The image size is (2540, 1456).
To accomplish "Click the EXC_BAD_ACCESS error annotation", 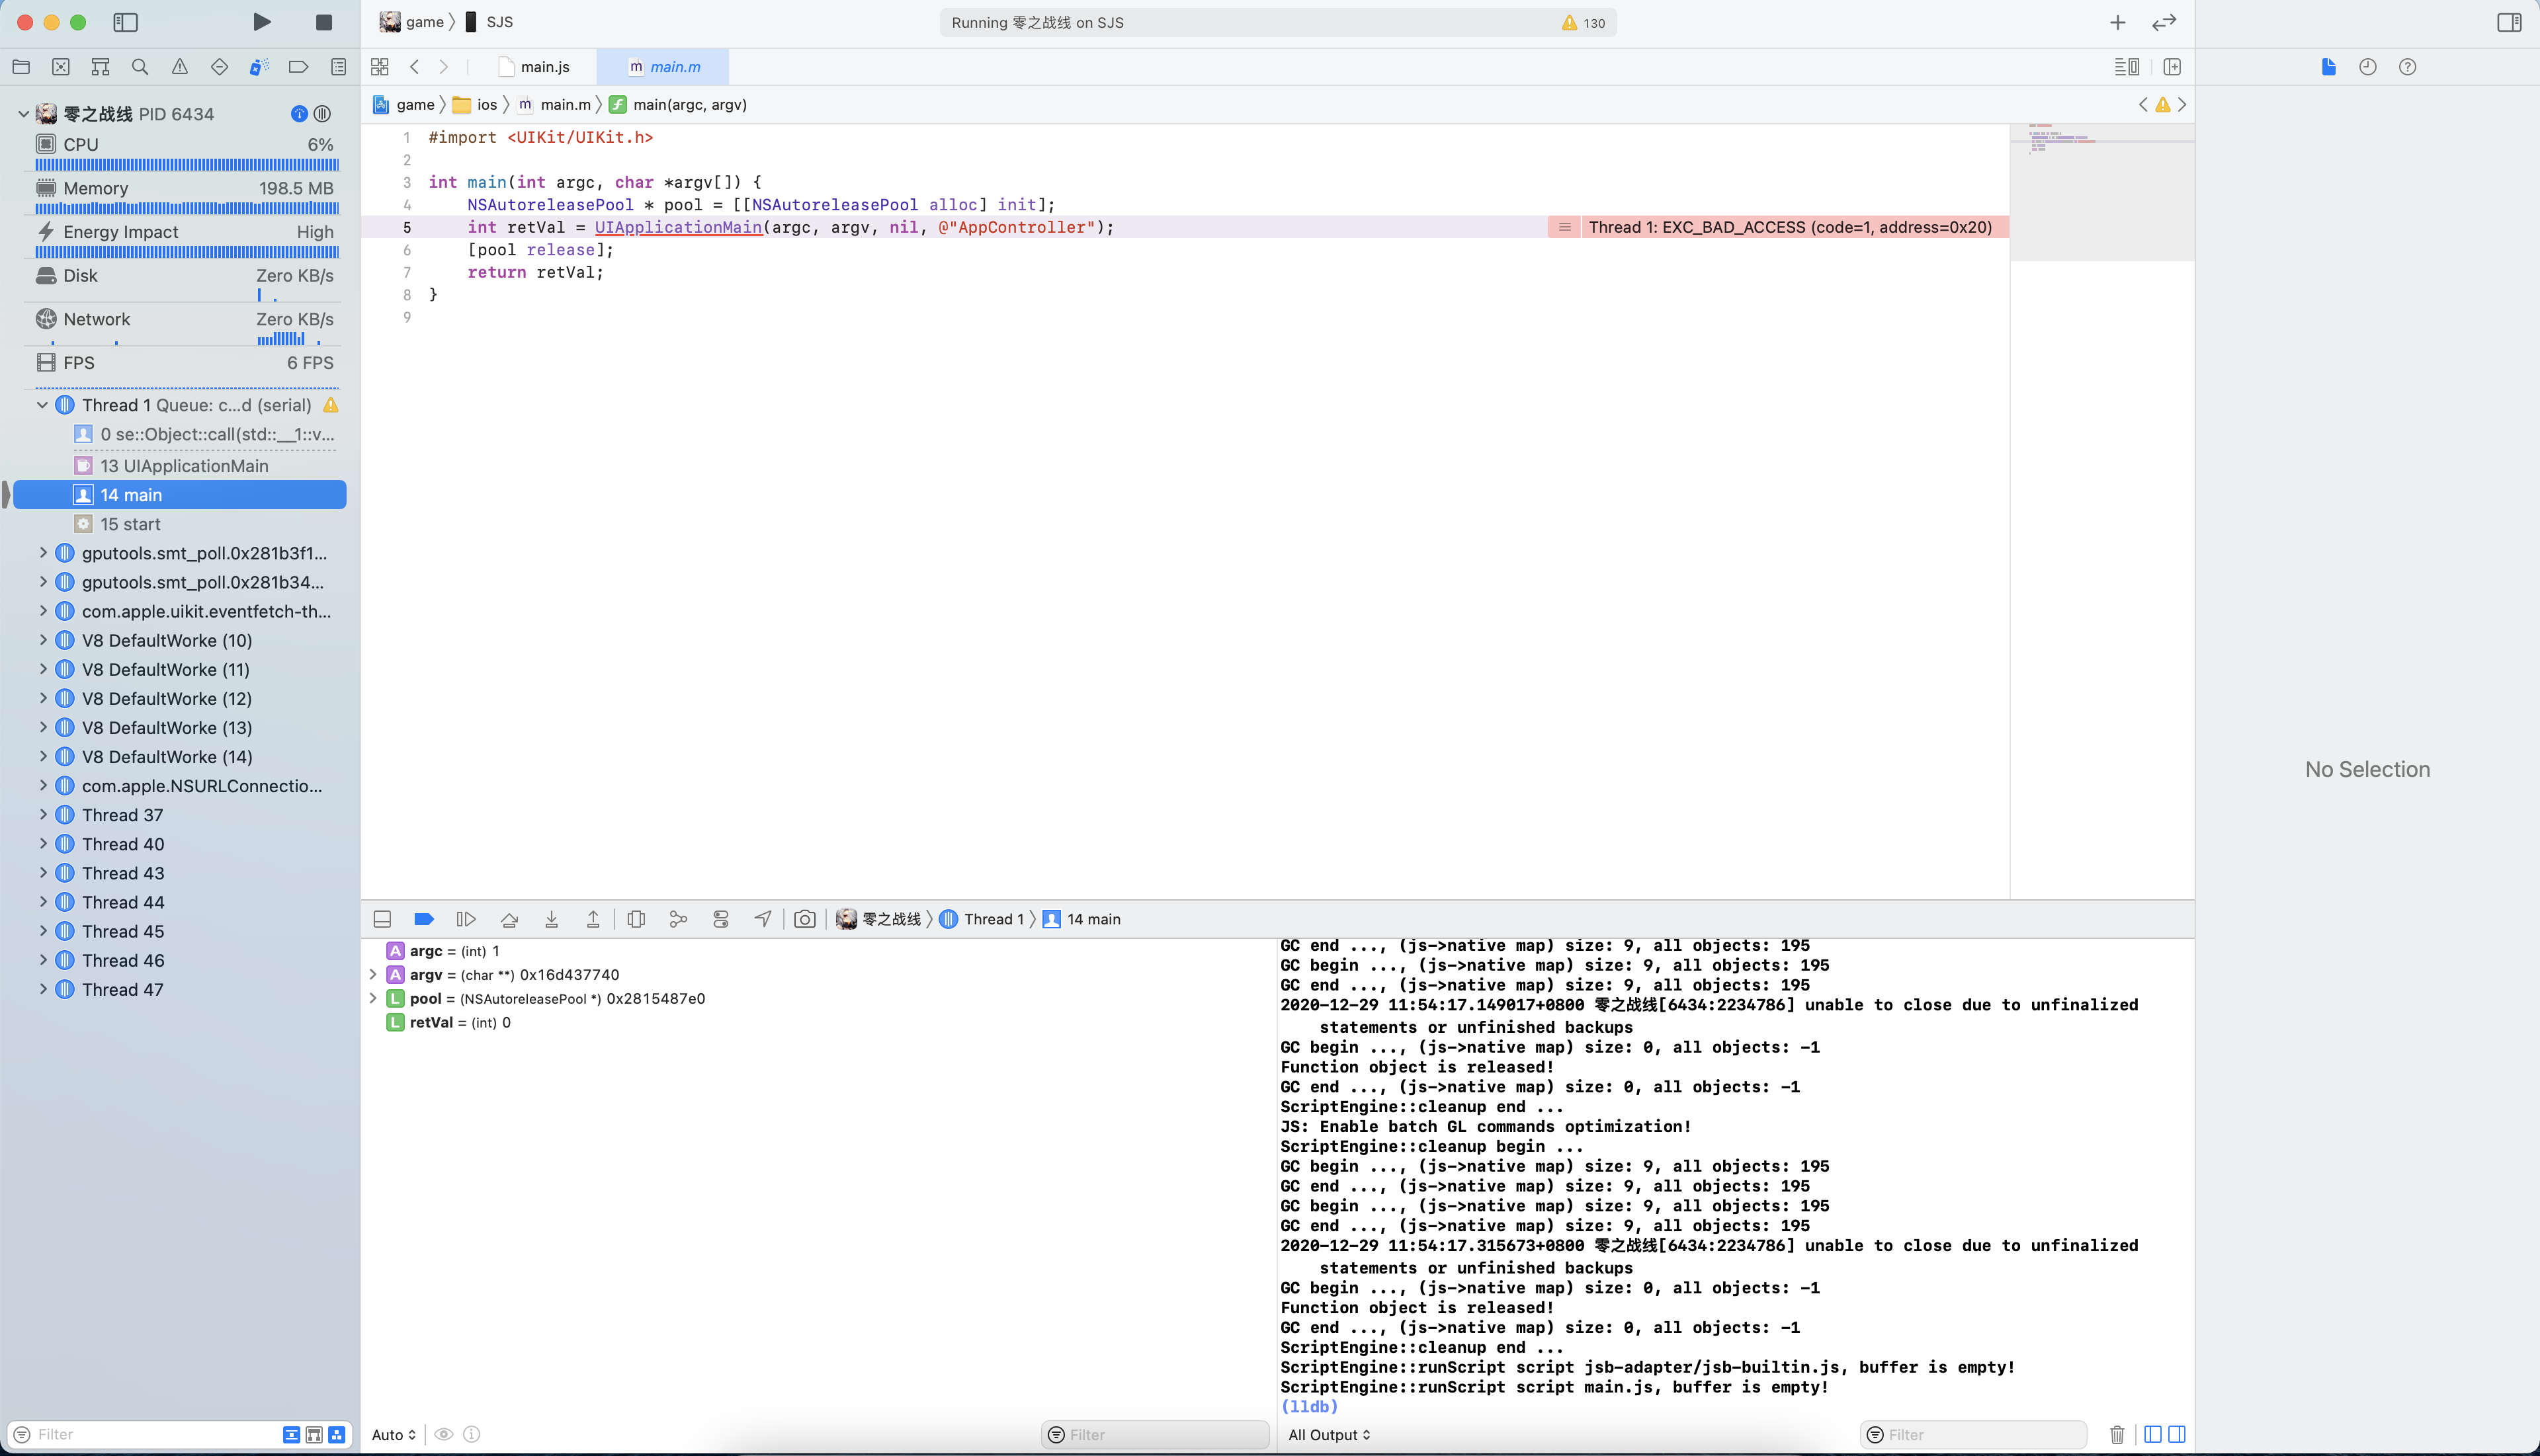I will click(1789, 227).
